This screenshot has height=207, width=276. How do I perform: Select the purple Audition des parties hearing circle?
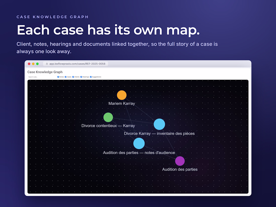coord(180,161)
